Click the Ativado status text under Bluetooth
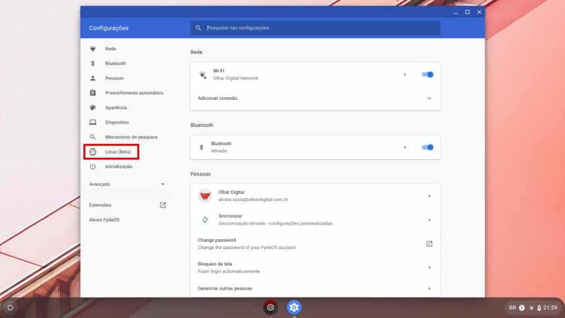Image resolution: width=565 pixels, height=318 pixels. (x=219, y=151)
